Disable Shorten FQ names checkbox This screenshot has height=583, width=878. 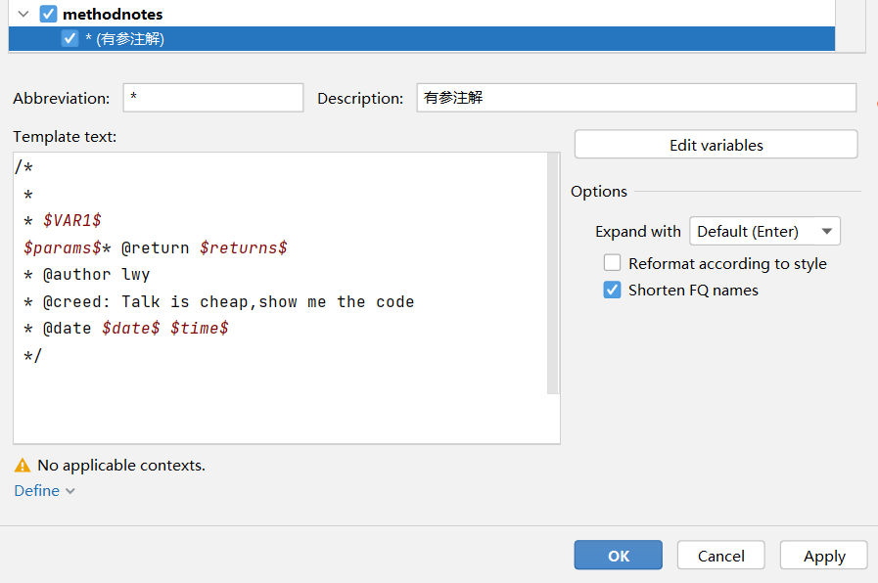pyautogui.click(x=612, y=290)
